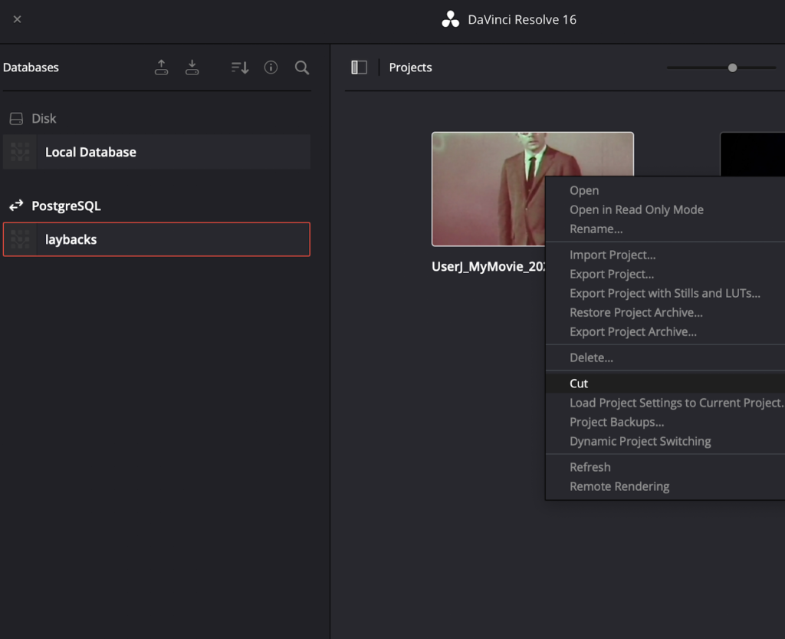785x639 pixels.
Task: Click the DaVinci Resolve logo in the title
Action: point(450,19)
